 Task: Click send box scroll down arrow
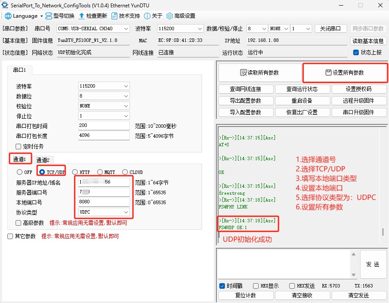click(354, 275)
